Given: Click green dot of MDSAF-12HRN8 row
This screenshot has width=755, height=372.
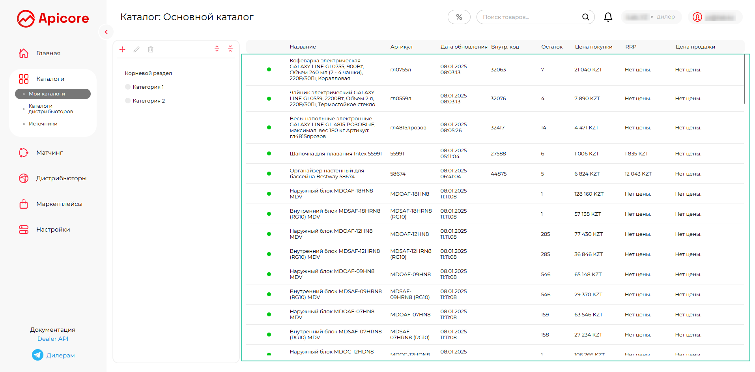Looking at the screenshot, I should tap(269, 254).
